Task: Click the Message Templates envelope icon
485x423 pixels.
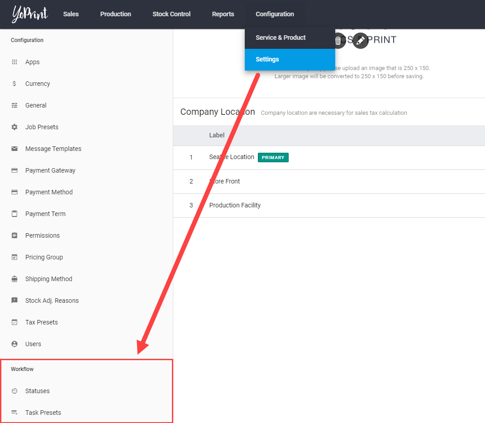Action: click(14, 149)
